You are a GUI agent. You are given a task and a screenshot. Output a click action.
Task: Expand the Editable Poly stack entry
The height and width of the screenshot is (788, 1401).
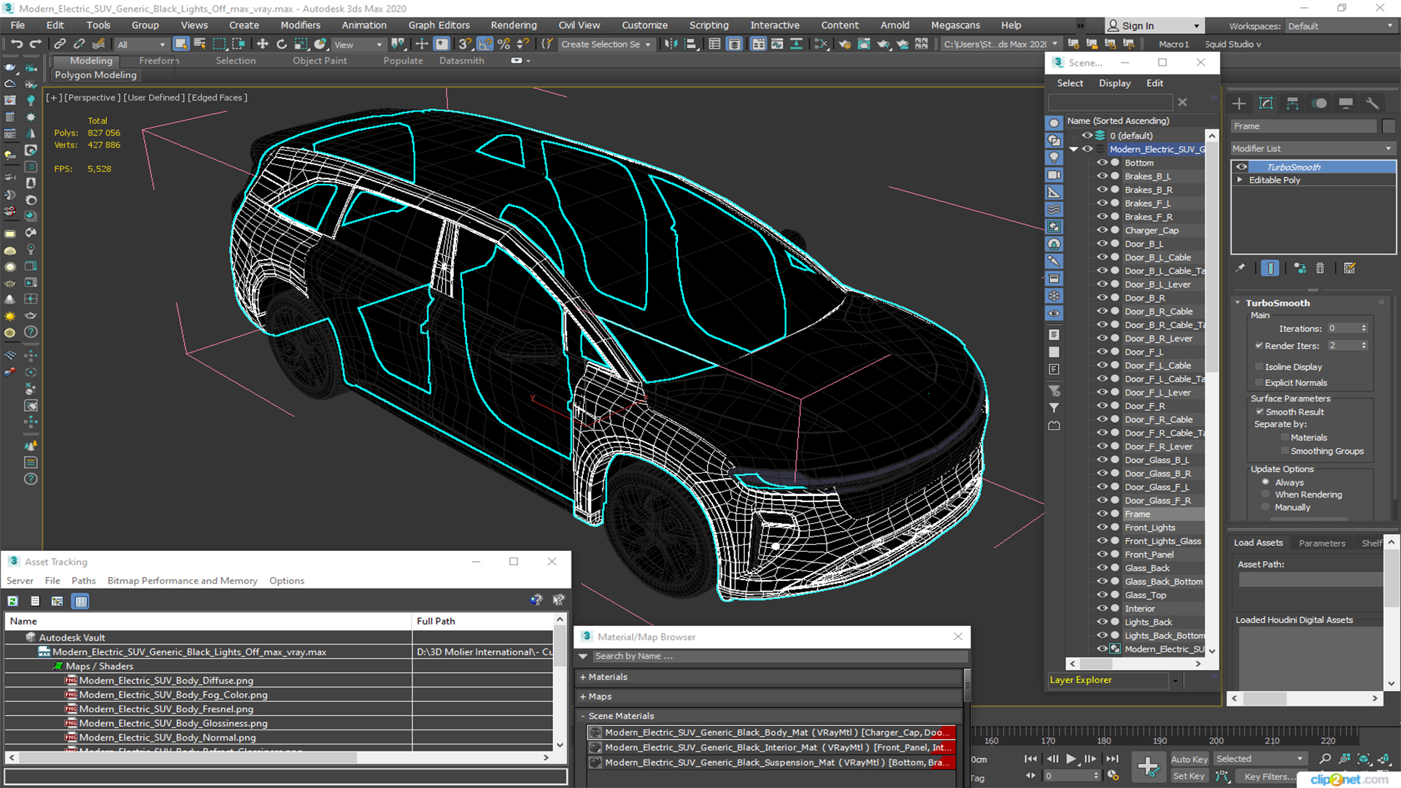[x=1240, y=179]
